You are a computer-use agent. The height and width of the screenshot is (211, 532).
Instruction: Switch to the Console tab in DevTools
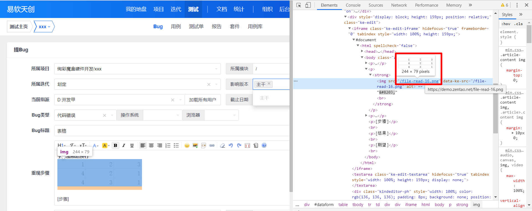[x=353, y=5]
